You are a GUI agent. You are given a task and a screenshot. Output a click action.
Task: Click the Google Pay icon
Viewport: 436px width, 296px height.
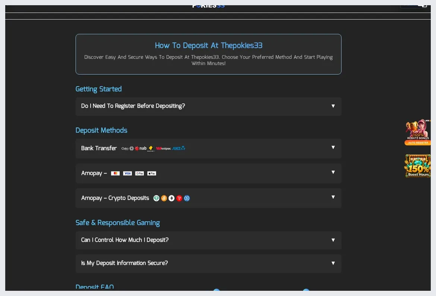[x=140, y=173]
